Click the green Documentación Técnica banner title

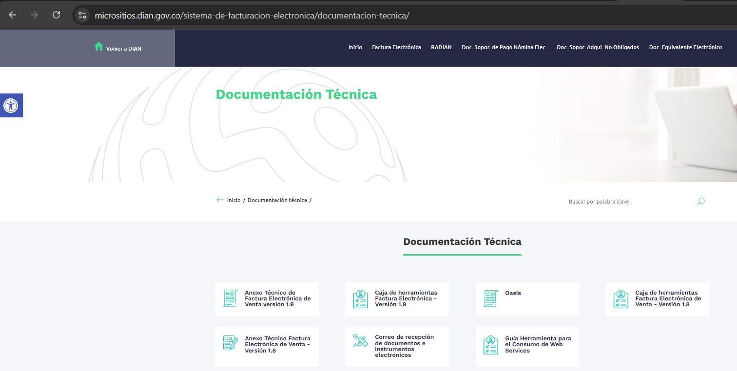[296, 94]
